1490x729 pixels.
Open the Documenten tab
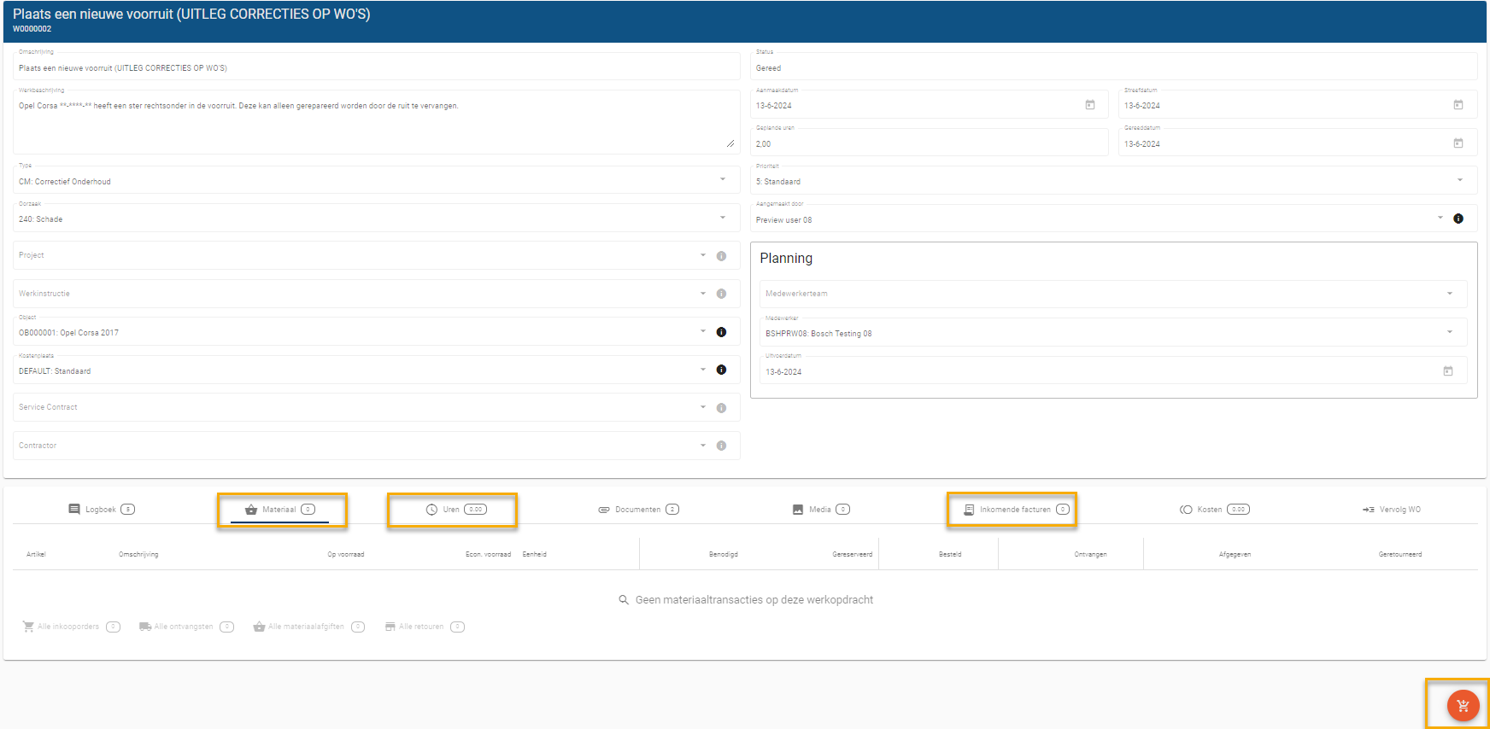tap(637, 510)
